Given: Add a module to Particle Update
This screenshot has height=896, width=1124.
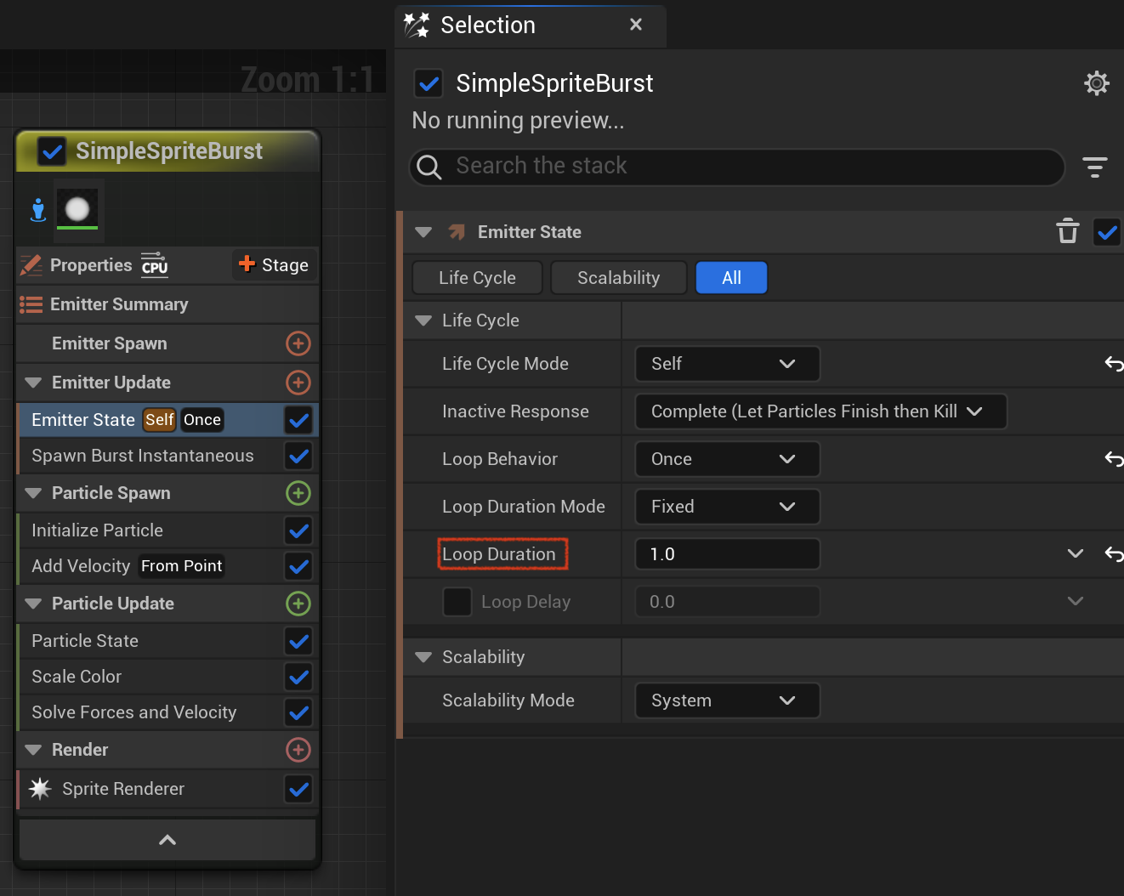Looking at the screenshot, I should [298, 604].
